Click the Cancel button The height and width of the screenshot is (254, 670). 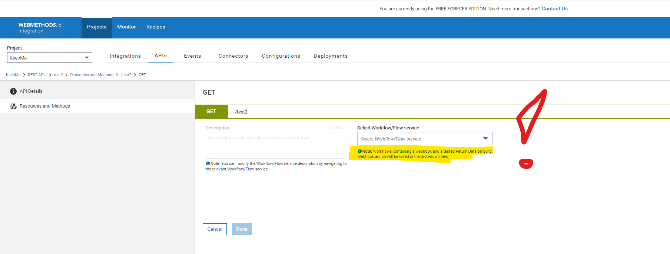click(x=215, y=229)
